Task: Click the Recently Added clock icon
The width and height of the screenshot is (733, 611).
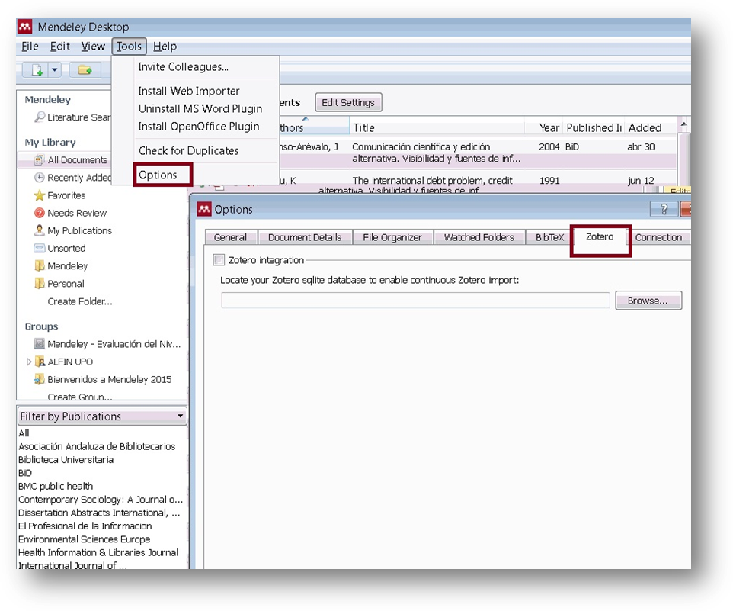Action: tap(40, 178)
